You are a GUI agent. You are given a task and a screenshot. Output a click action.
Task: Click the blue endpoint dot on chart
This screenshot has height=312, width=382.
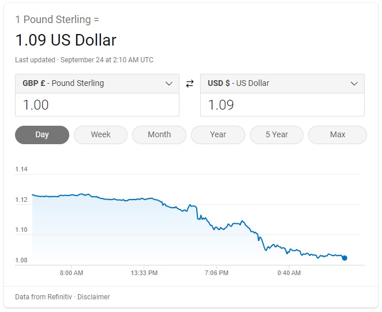click(x=344, y=258)
